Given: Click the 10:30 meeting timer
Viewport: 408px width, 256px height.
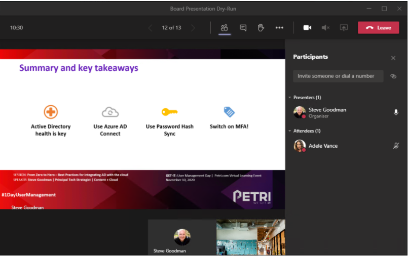Looking at the screenshot, I should click(16, 28).
